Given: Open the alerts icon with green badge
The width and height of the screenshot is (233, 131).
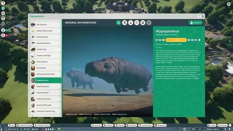Looking at the screenshot, I should 3,30.
